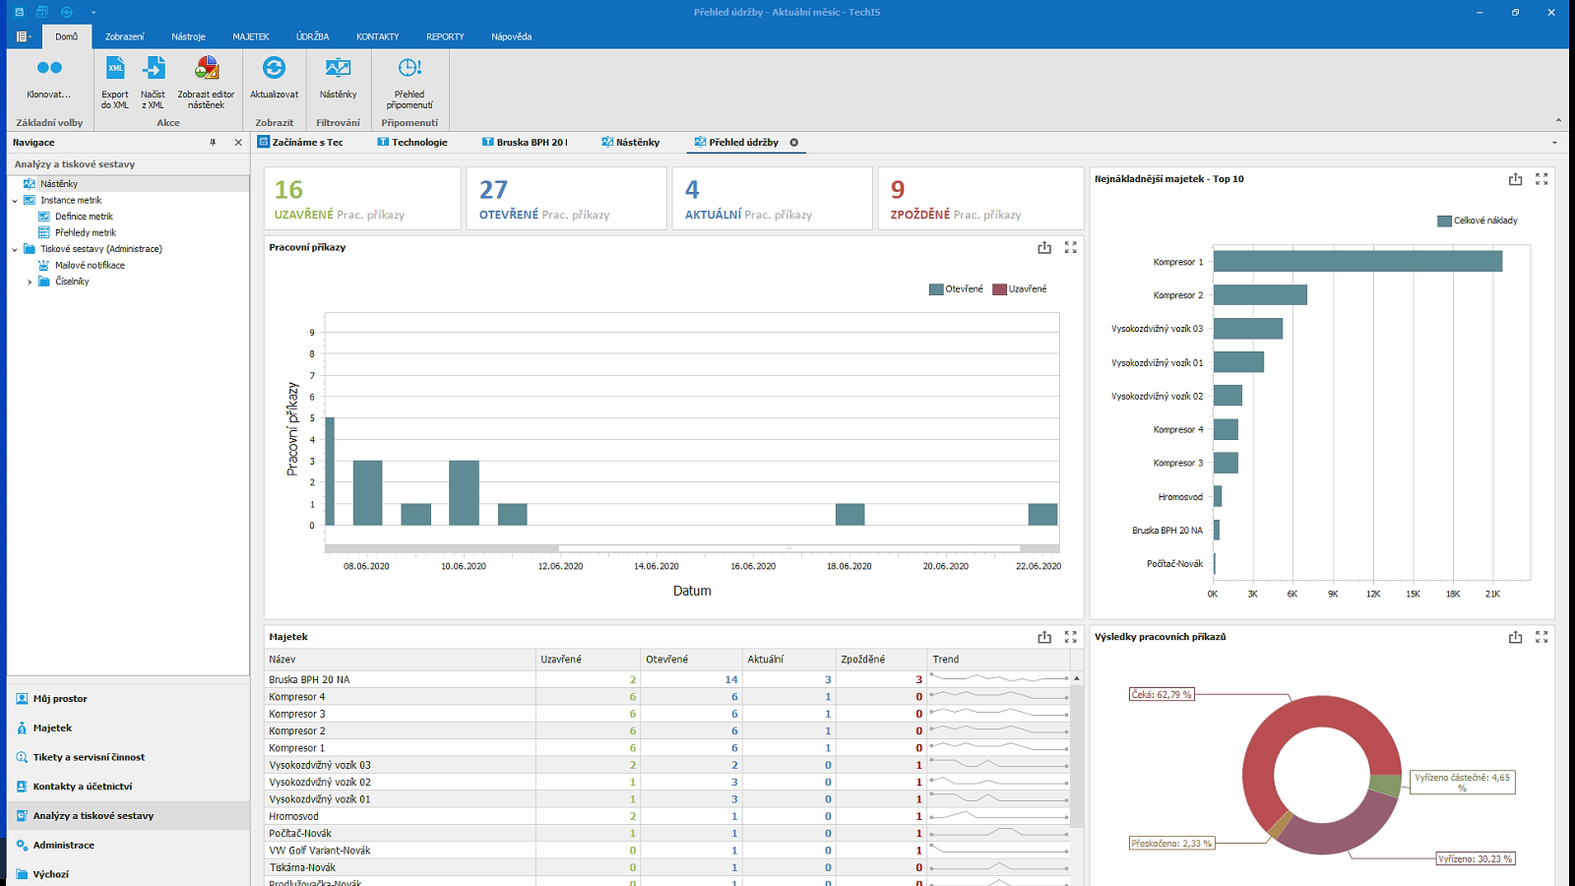
Task: Sort table by Zpožděné column header
Action: [x=862, y=660]
